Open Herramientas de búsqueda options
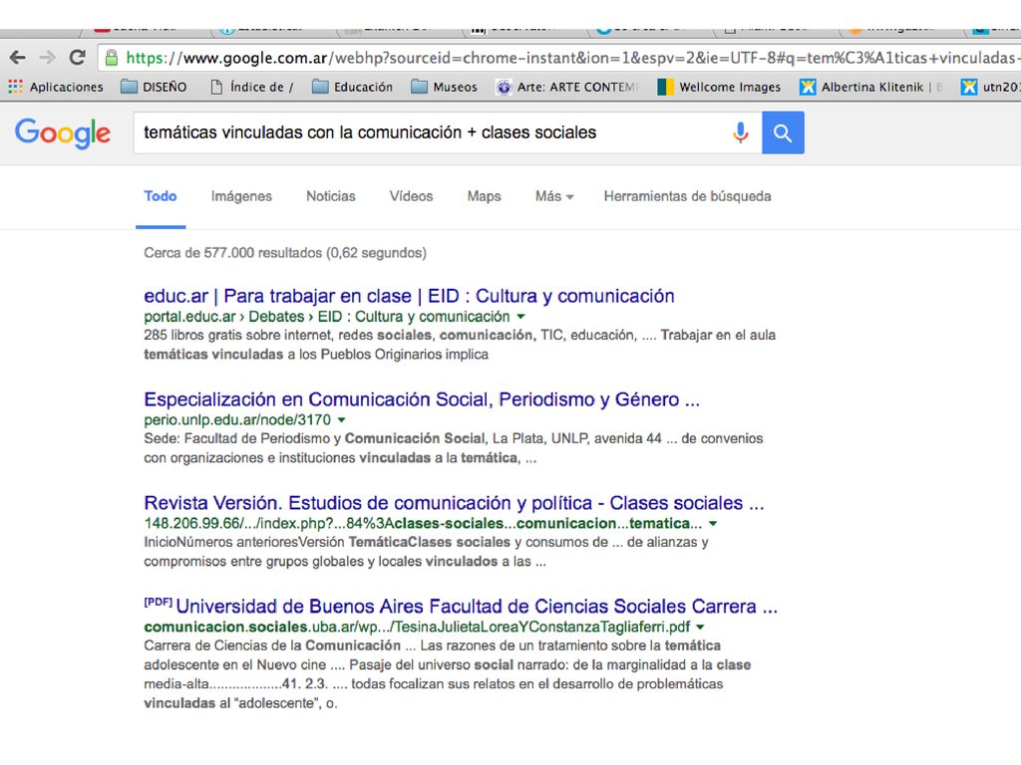1021x765 pixels. point(687,196)
